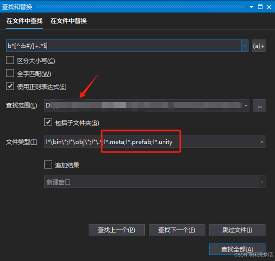This screenshot has width=275, height=261.
Task: Maximize the 查找和替换 window
Action: tap(260, 7)
